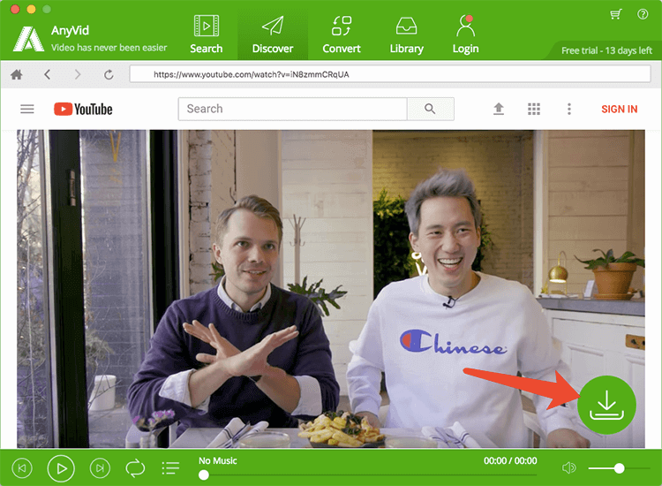662x486 pixels.
Task: Reload the current page
Action: [109, 75]
